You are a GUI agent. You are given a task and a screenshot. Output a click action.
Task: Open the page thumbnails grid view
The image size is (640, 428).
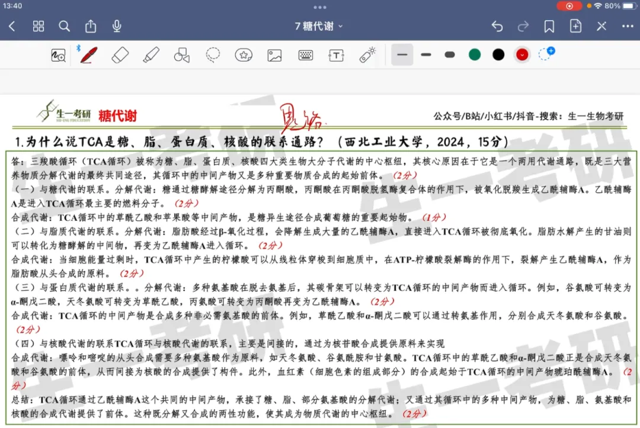(x=38, y=26)
